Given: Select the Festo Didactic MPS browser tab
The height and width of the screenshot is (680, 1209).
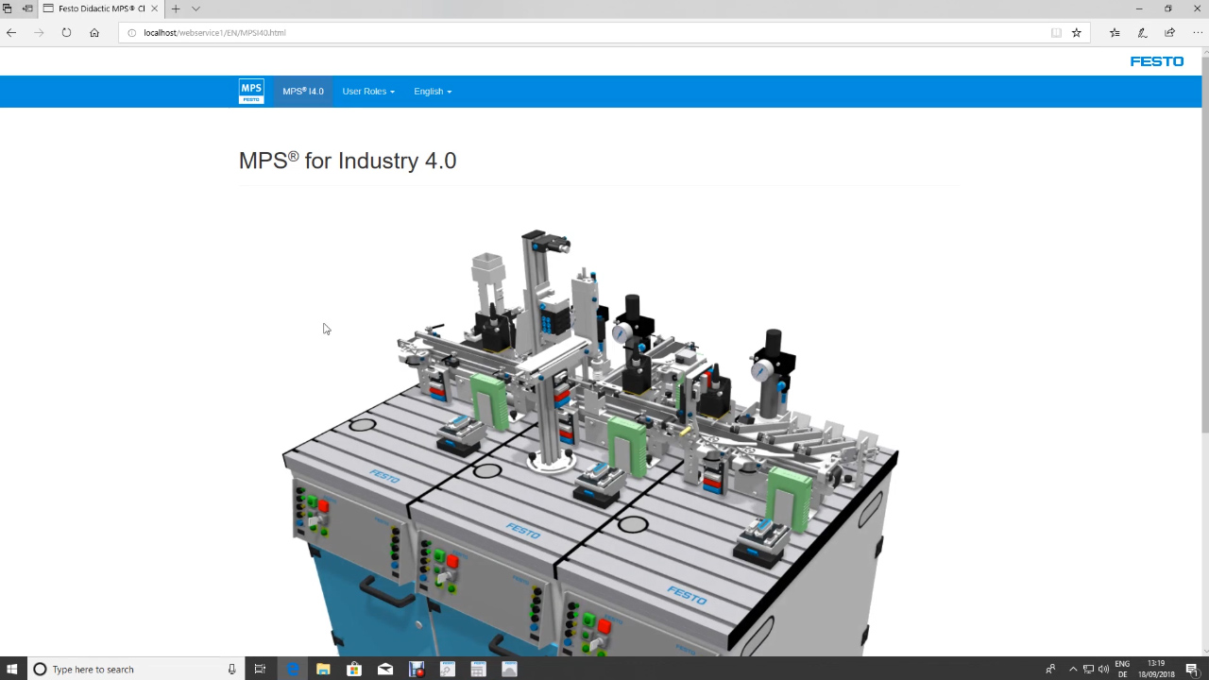Looking at the screenshot, I should coord(94,8).
